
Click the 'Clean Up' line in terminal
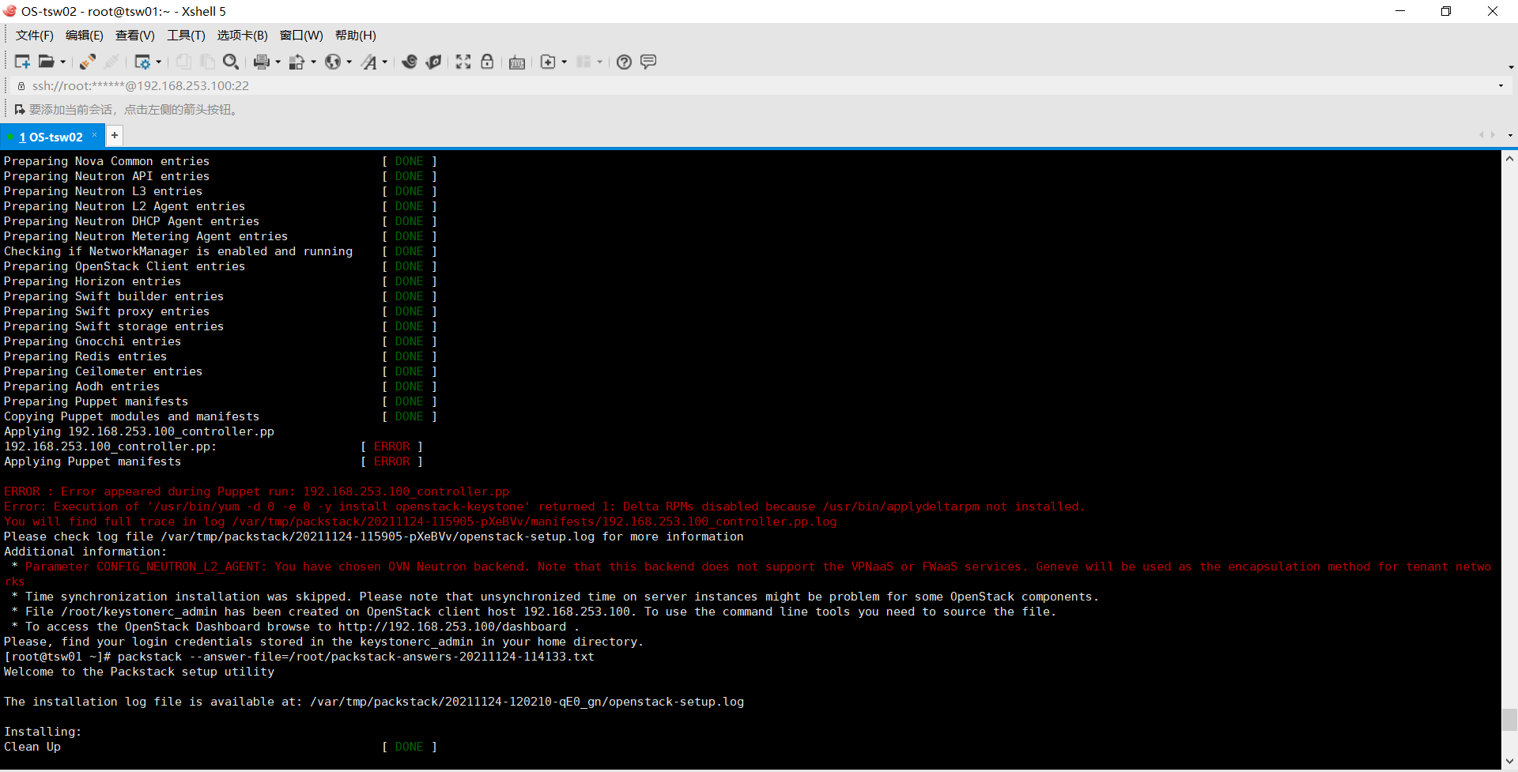pyautogui.click(x=32, y=747)
